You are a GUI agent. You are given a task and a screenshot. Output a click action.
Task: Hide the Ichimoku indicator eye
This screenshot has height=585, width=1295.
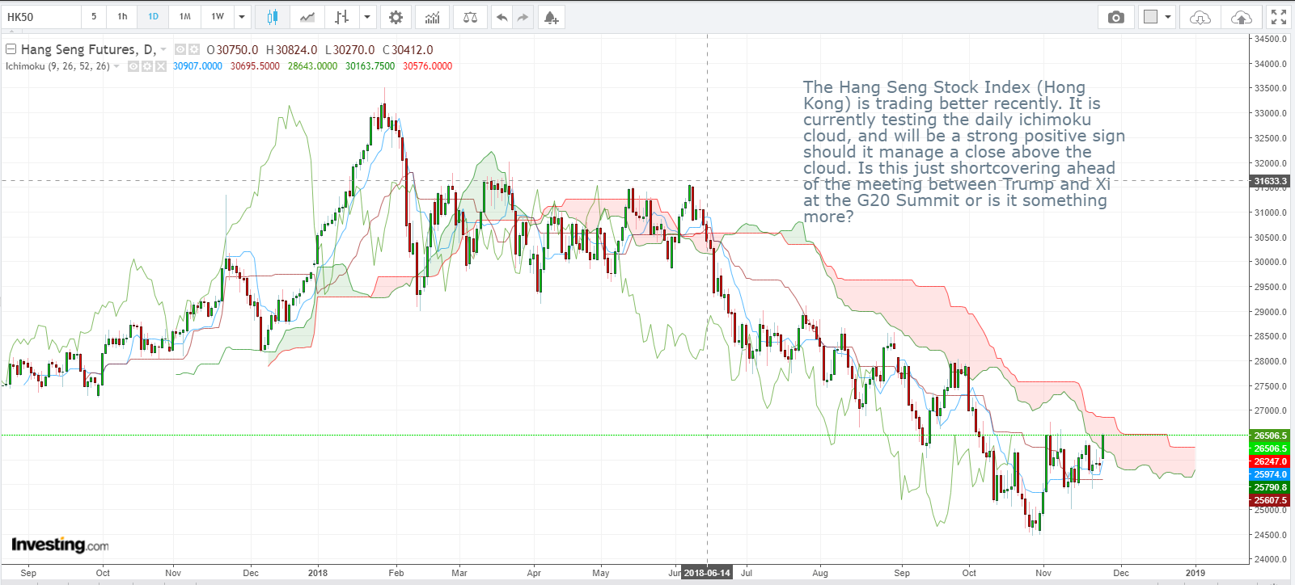[x=134, y=66]
